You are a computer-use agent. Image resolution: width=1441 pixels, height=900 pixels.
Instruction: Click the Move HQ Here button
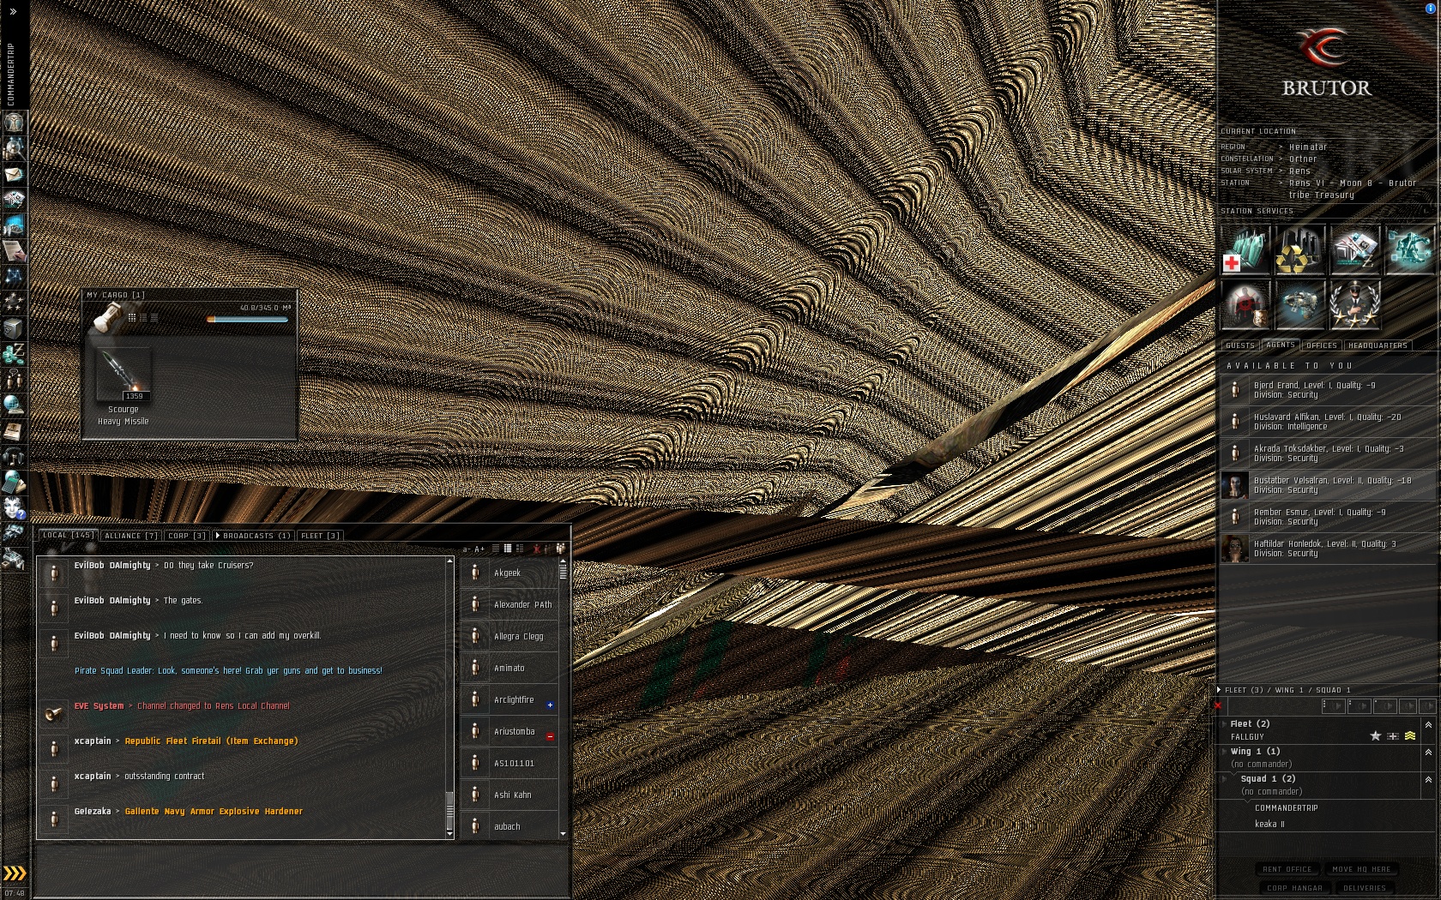tap(1362, 869)
